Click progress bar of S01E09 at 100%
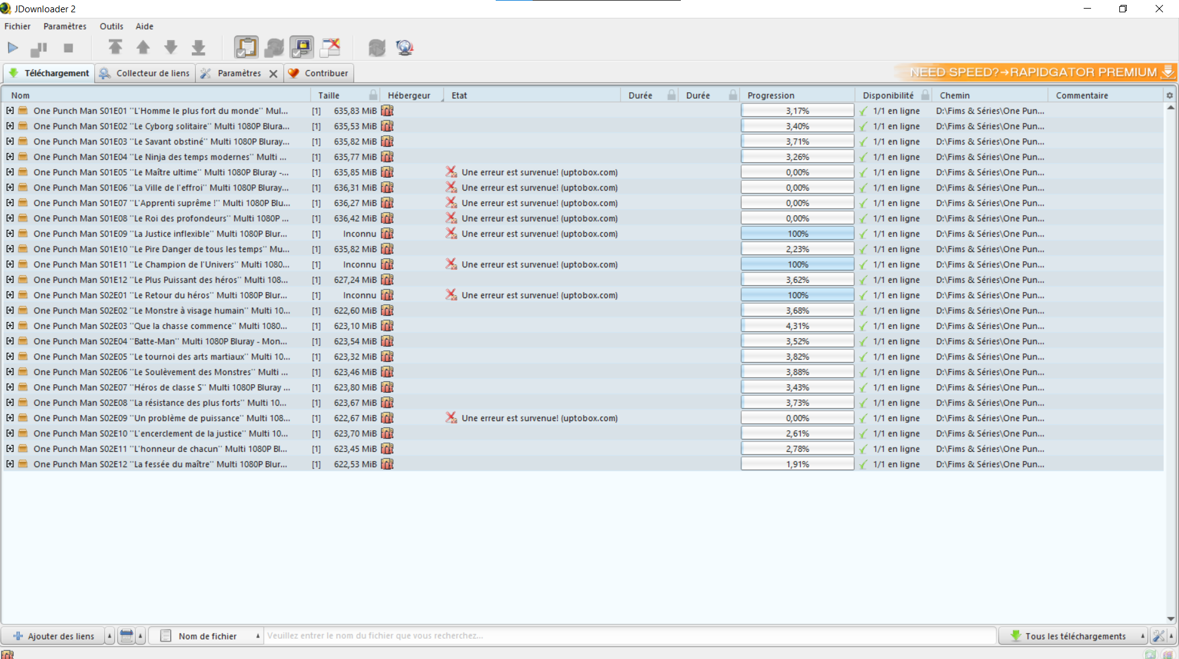1179x659 pixels. click(x=798, y=234)
